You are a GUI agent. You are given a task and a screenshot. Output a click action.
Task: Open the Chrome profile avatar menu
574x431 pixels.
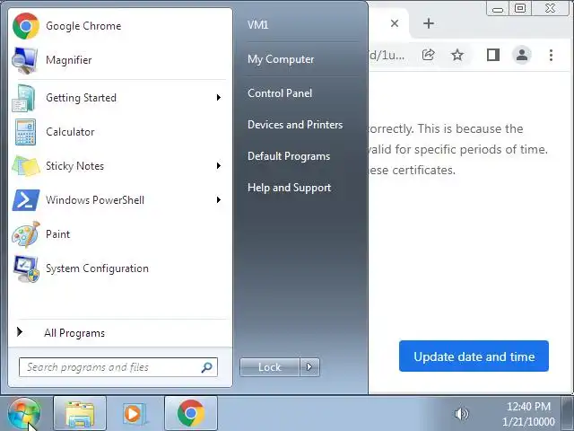pos(522,55)
